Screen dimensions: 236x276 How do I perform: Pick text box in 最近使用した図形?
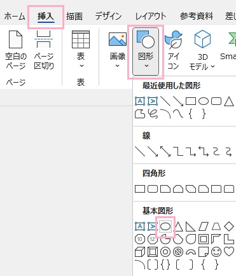click(140, 101)
